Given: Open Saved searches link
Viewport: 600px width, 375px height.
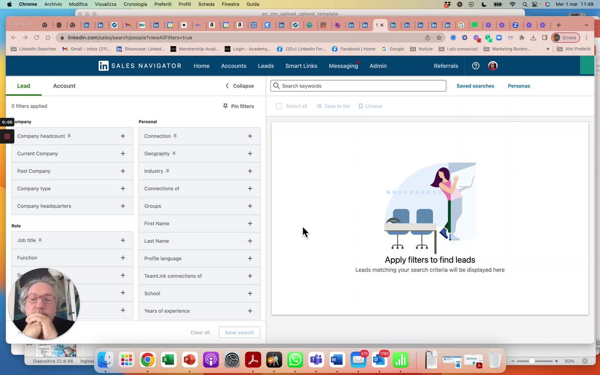Looking at the screenshot, I should pyautogui.click(x=475, y=86).
